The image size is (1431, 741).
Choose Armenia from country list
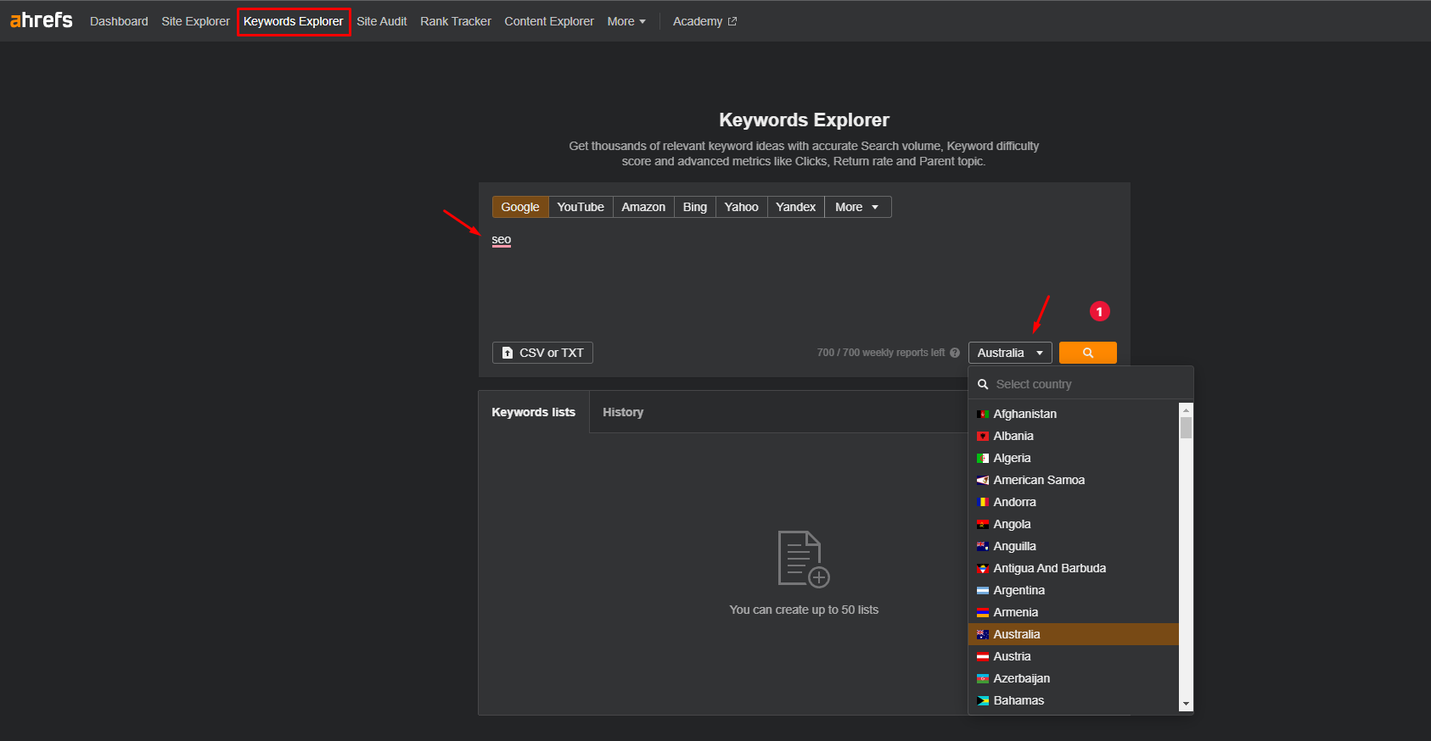1074,612
